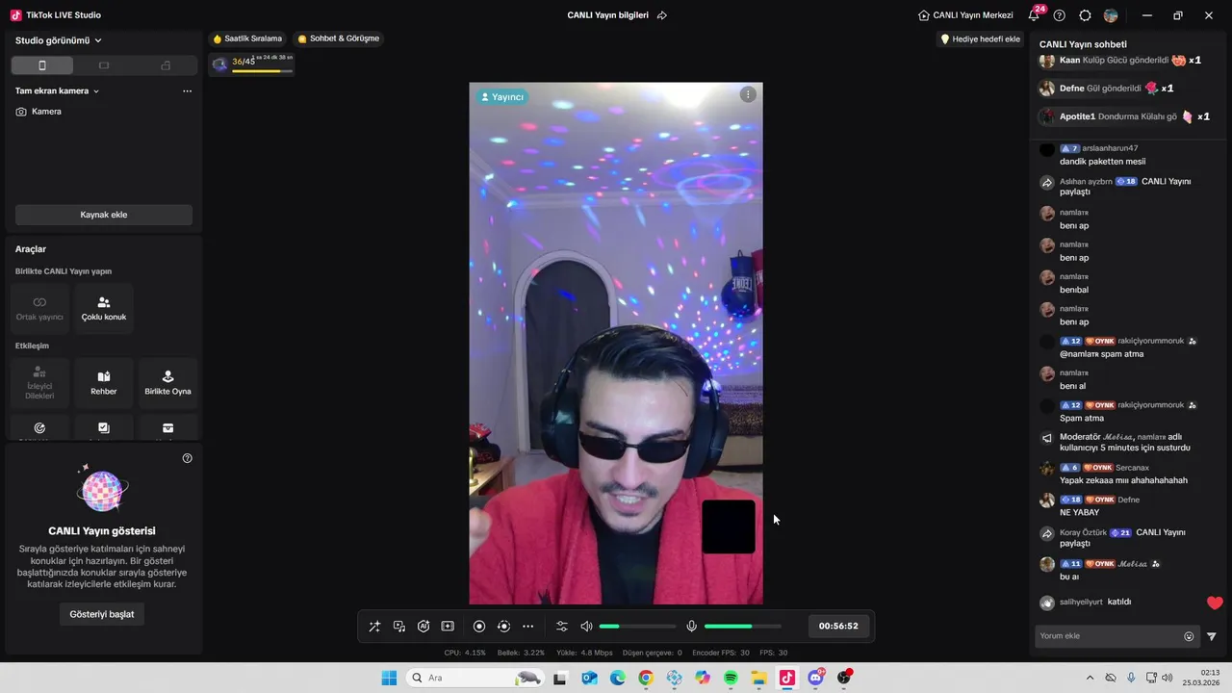Open İzleyici Dilekleri tool
Viewport: 1232px width, 693px height.
coord(39,383)
